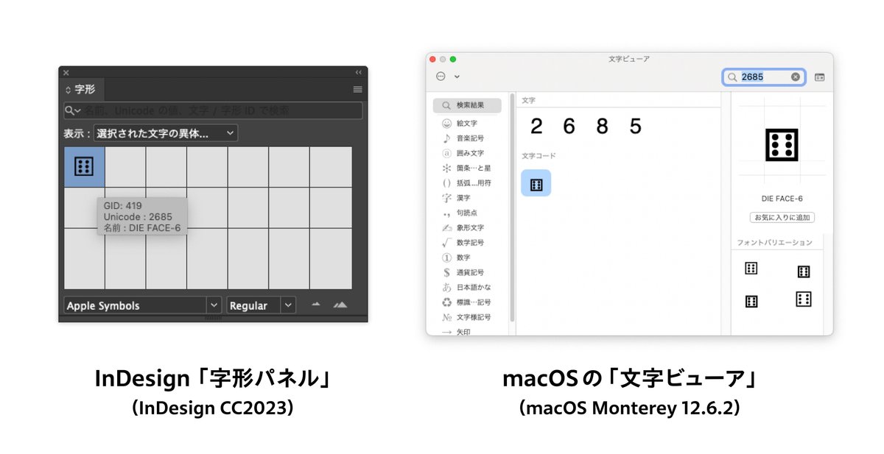Open the InDesign Glyphs panel menu
The width and height of the screenshot is (884, 454).
tap(357, 90)
